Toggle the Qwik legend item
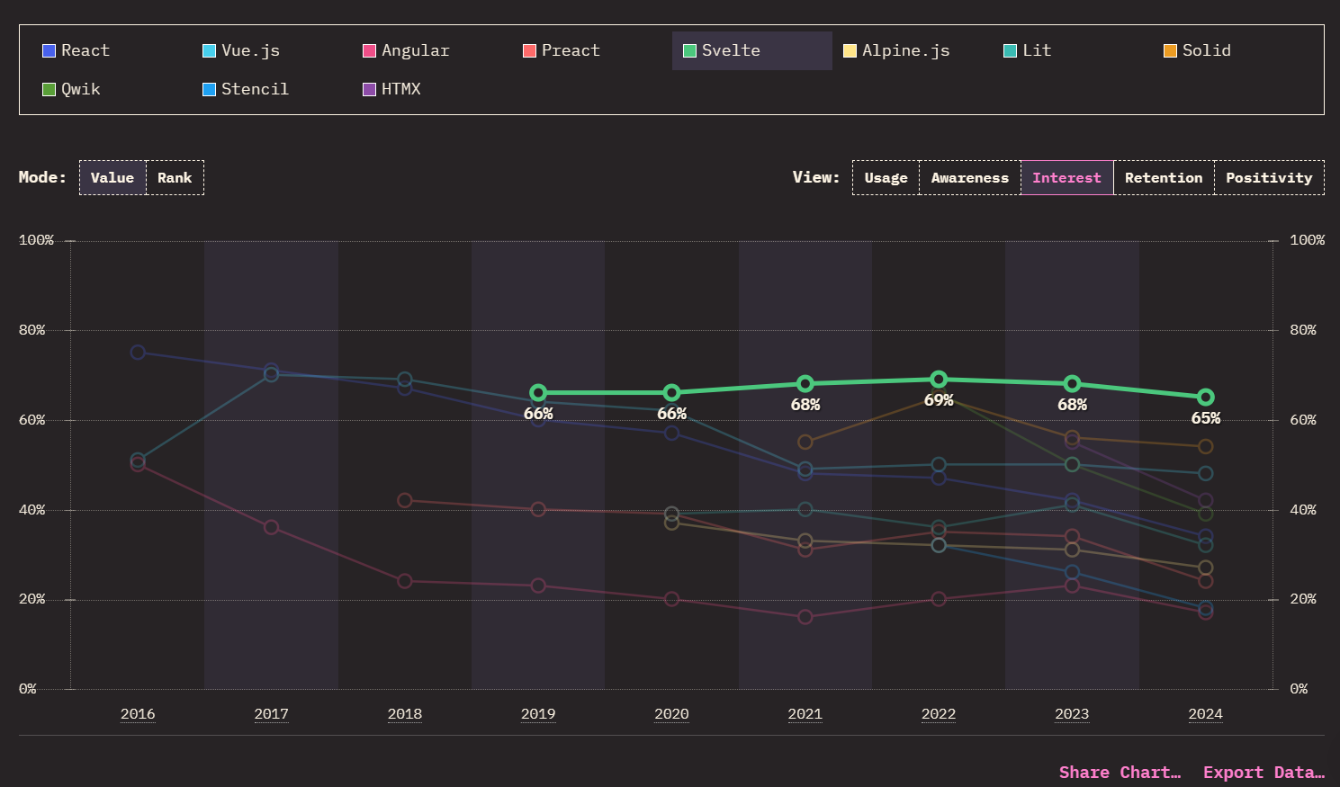The image size is (1340, 787). (71, 89)
